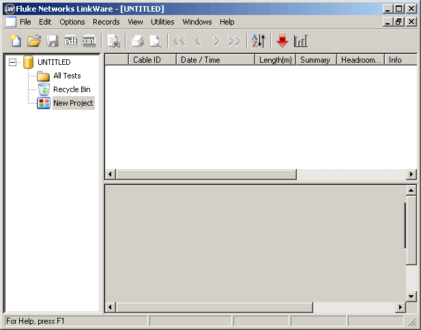Open the File menu
Viewport: 421px width, 330px height.
tap(25, 22)
